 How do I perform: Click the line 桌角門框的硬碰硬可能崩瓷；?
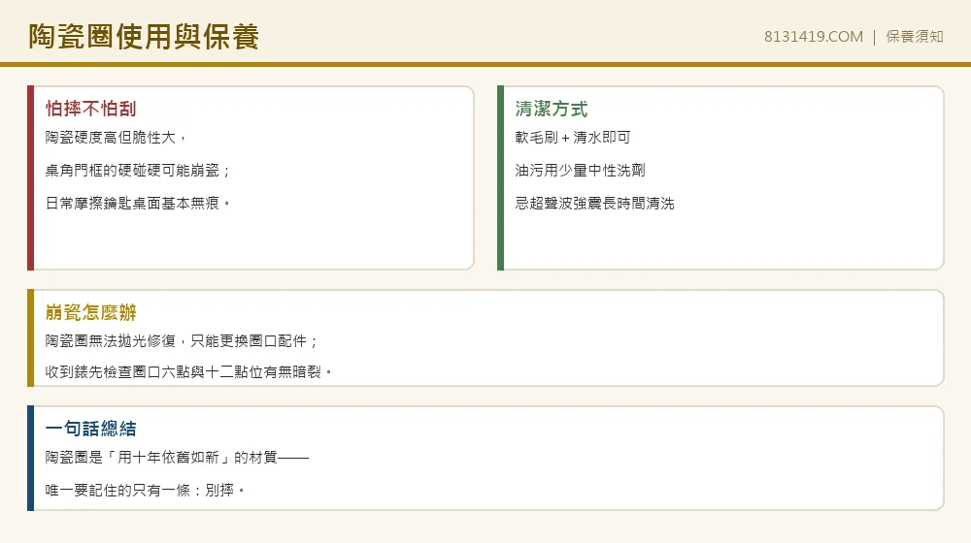click(138, 170)
